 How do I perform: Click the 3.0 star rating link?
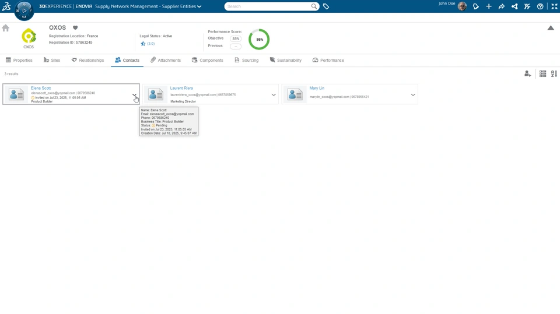[x=150, y=44]
